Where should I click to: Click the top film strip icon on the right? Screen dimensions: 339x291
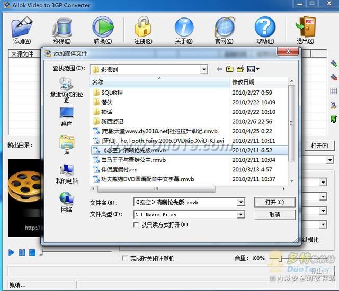pos(334,63)
